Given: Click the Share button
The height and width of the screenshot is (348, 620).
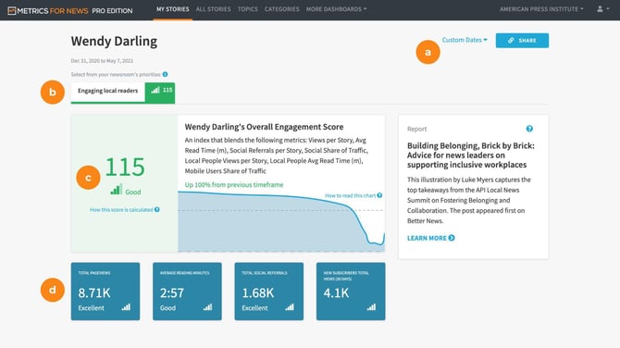Looking at the screenshot, I should tap(522, 41).
